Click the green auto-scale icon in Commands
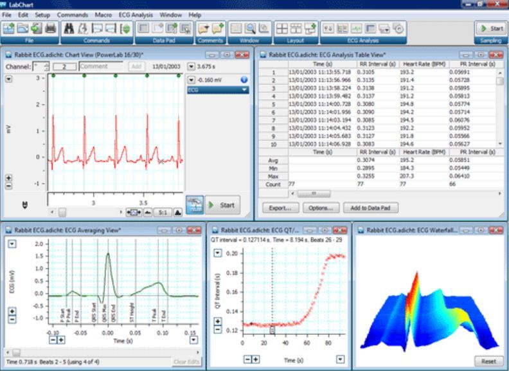The height and width of the screenshot is (371, 509). 125,28
